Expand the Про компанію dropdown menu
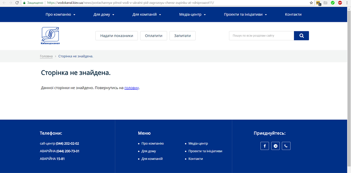351x173 pixels. (x=60, y=15)
